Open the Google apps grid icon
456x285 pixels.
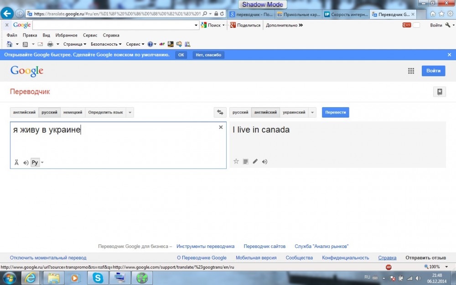coord(411,71)
